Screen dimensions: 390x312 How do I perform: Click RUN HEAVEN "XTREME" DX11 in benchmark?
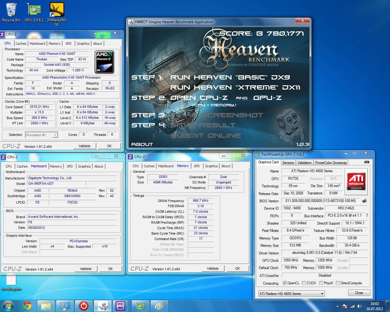point(235,87)
